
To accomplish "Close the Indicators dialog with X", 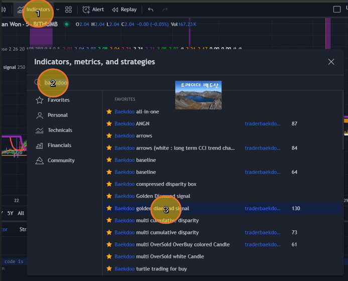I will (x=331, y=62).
